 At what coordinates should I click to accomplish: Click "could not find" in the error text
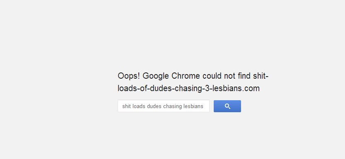227,76
